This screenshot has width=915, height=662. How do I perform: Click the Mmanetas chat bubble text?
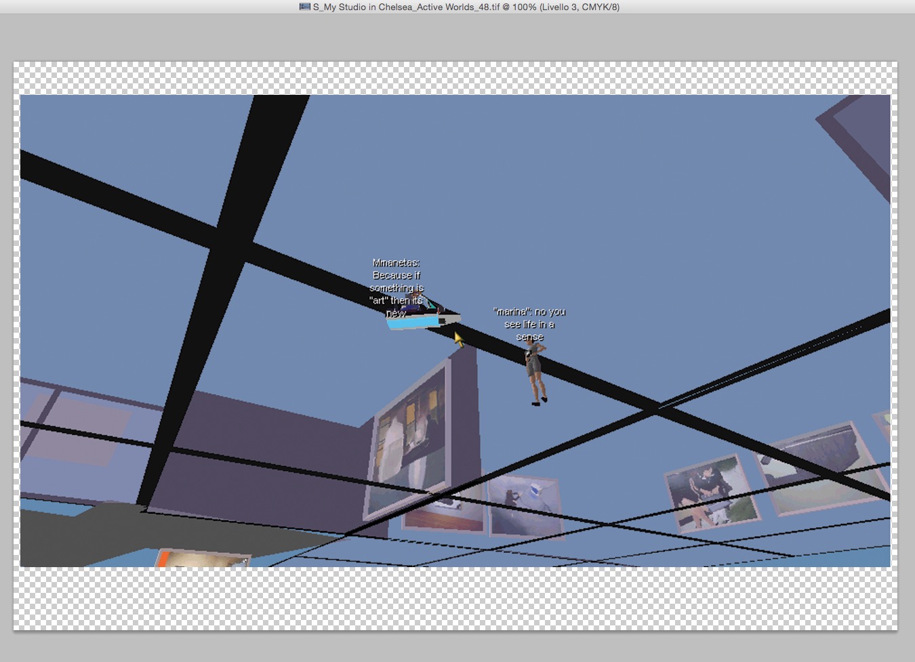coord(396,288)
